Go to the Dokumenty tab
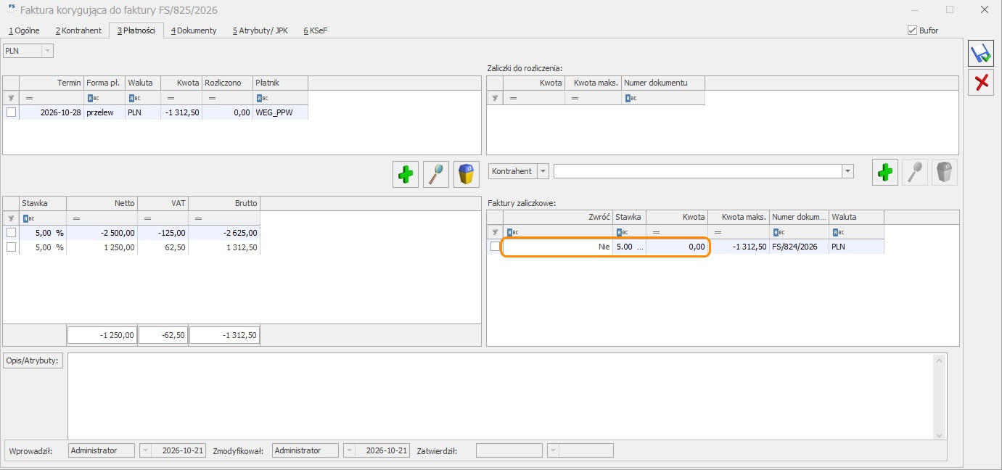Image resolution: width=1002 pixels, height=470 pixels. [x=194, y=30]
